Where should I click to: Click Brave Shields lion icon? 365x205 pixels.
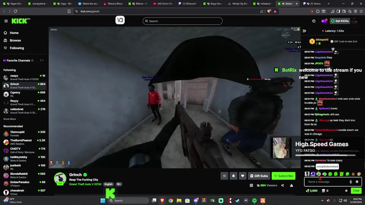point(269,11)
